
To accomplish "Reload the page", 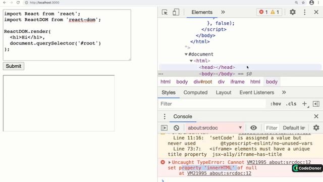I will tap(18, 3).
